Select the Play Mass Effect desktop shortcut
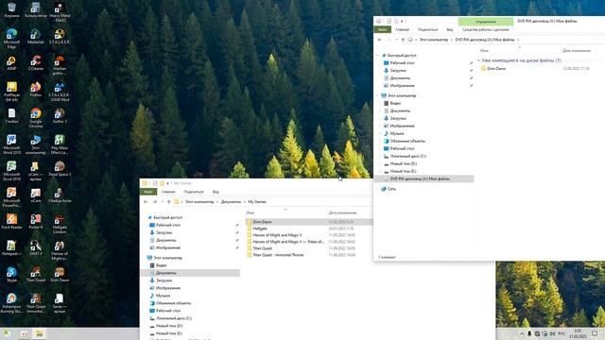605x340 pixels. (x=60, y=144)
